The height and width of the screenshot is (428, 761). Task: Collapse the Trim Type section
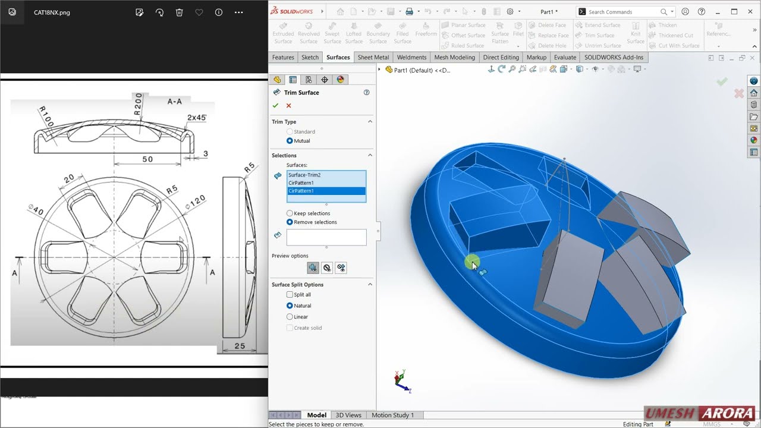point(370,121)
